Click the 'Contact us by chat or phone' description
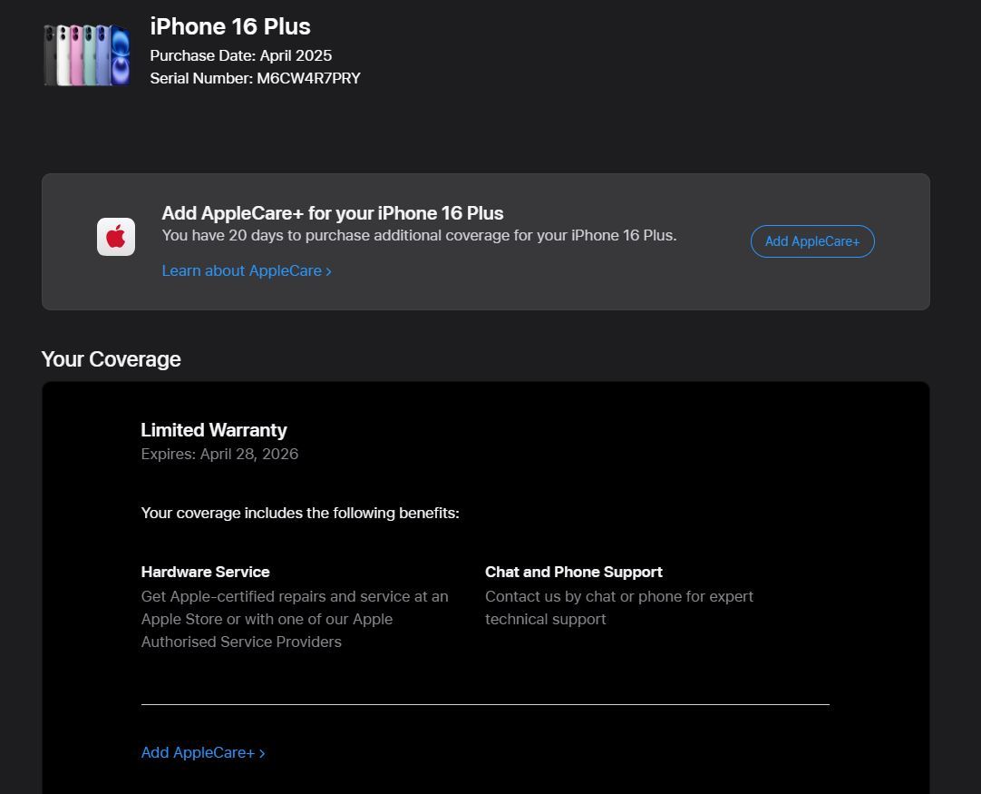981x794 pixels. [x=619, y=608]
